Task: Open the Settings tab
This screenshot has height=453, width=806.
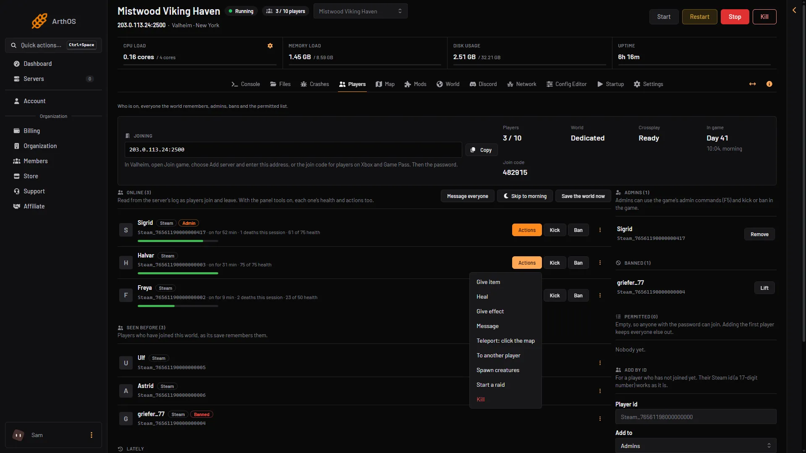Action: pos(649,84)
